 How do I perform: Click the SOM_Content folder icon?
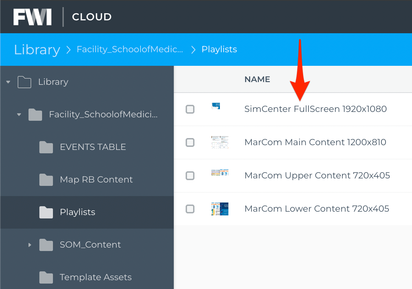click(x=46, y=245)
